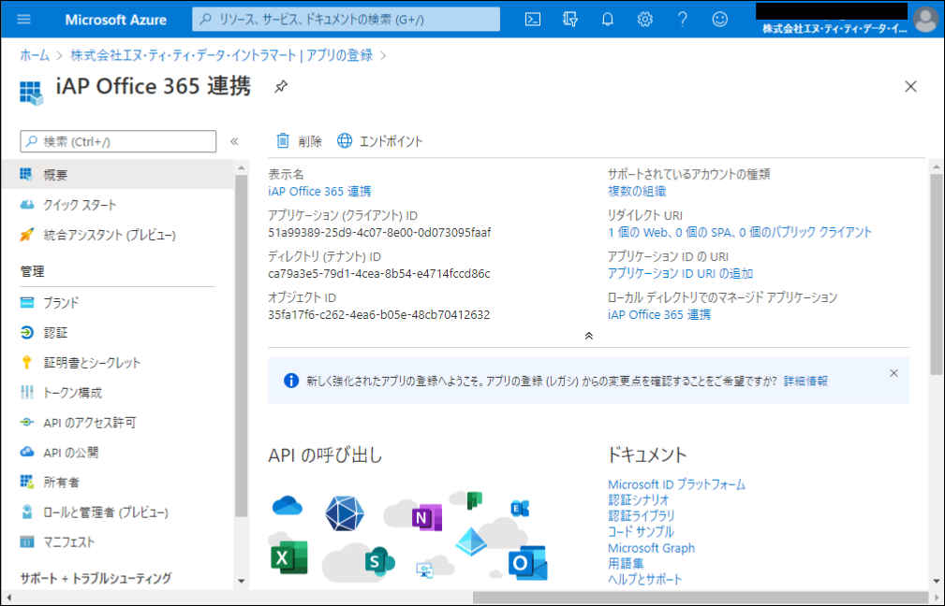Click the app registration icon beside the title
The image size is (945, 606).
(x=31, y=93)
